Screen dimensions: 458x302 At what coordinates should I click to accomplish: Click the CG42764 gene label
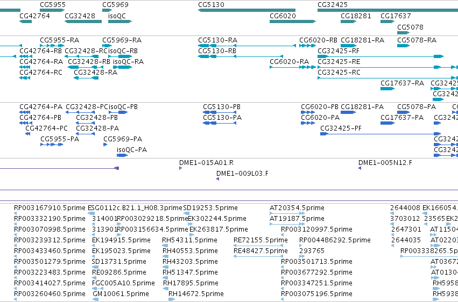click(x=34, y=16)
